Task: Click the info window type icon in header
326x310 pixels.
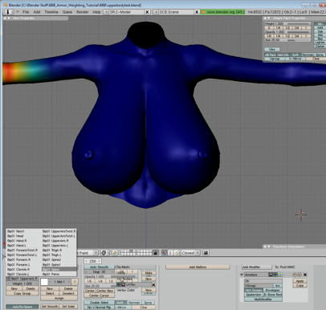Action: (8, 12)
